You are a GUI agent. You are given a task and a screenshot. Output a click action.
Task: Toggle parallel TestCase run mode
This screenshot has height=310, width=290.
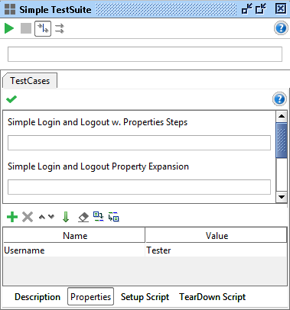click(60, 28)
